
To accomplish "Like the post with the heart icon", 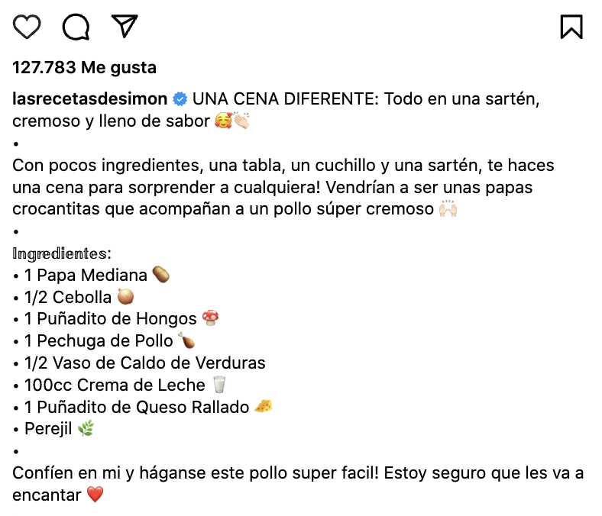I will click(x=28, y=27).
